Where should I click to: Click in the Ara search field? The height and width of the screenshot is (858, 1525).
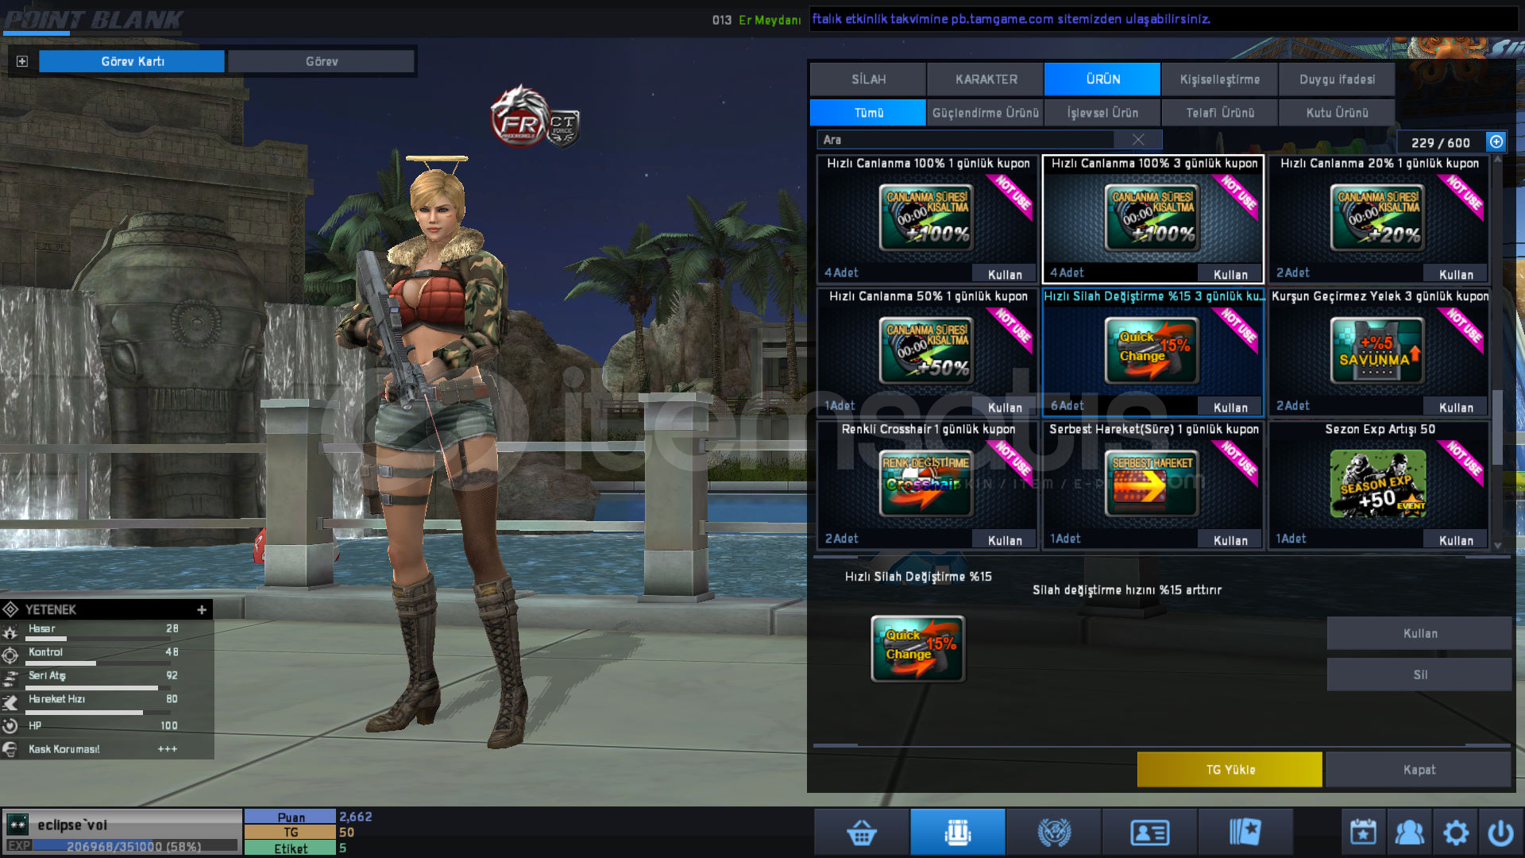pos(965,139)
